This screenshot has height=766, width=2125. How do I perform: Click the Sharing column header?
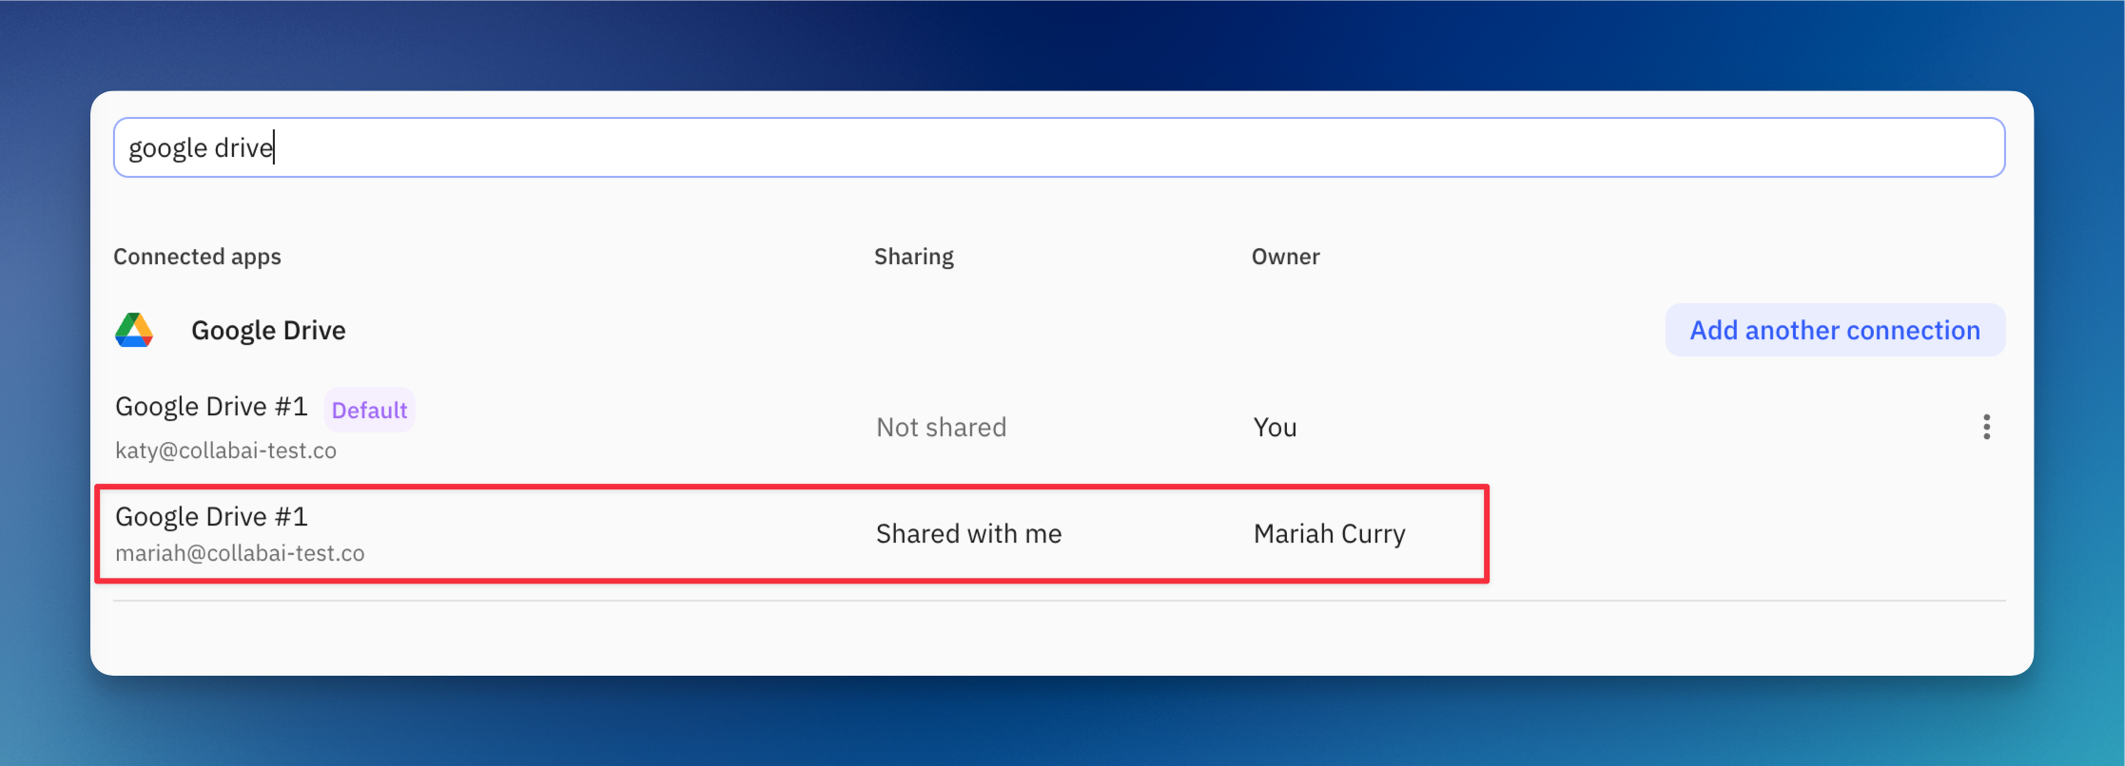tap(913, 257)
